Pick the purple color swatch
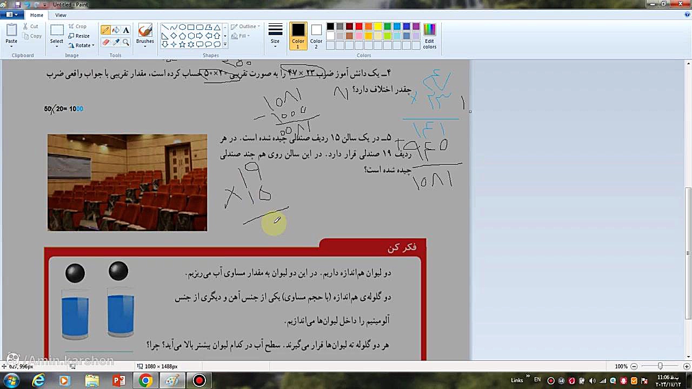The height and width of the screenshot is (389, 692). (416, 26)
